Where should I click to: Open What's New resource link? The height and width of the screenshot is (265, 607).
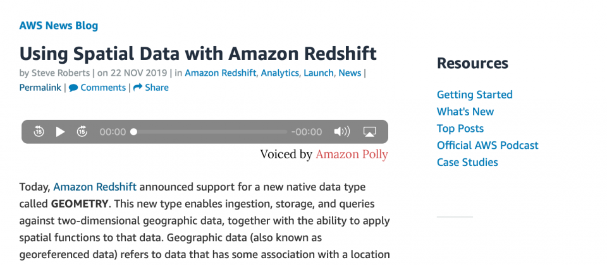pos(465,112)
